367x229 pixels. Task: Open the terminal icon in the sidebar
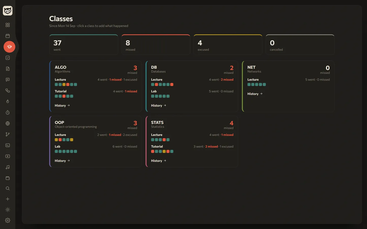tap(8, 145)
